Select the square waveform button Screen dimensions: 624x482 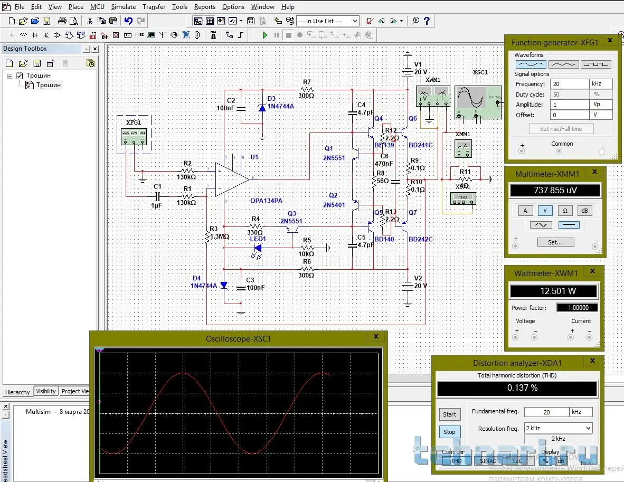595,64
